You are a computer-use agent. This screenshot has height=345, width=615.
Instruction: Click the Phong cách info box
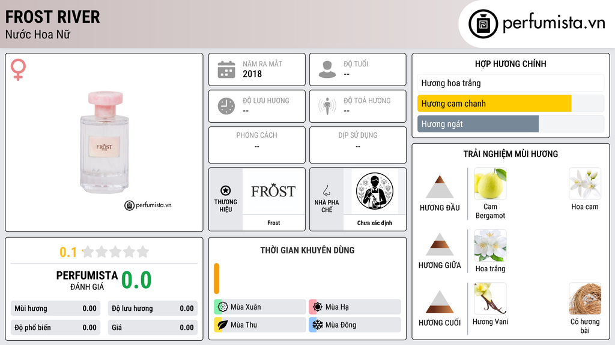[257, 145]
